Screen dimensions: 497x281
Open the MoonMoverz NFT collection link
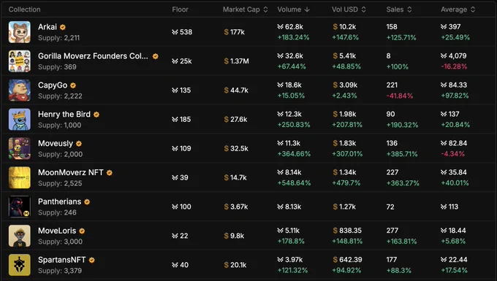click(71, 172)
